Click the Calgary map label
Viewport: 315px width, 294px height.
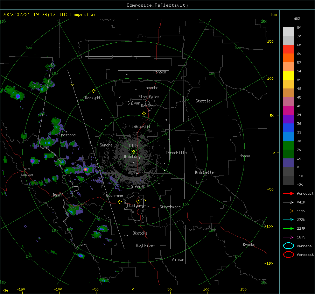coord(136,206)
